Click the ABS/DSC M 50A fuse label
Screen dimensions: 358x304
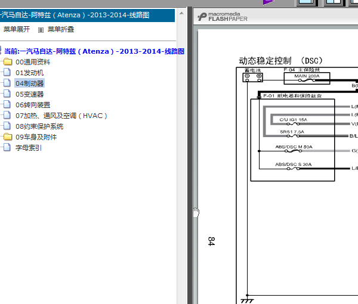click(294, 147)
